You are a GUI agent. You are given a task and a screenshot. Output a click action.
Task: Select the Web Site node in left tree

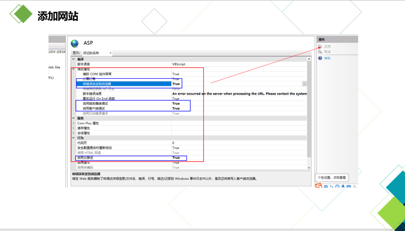point(55,67)
